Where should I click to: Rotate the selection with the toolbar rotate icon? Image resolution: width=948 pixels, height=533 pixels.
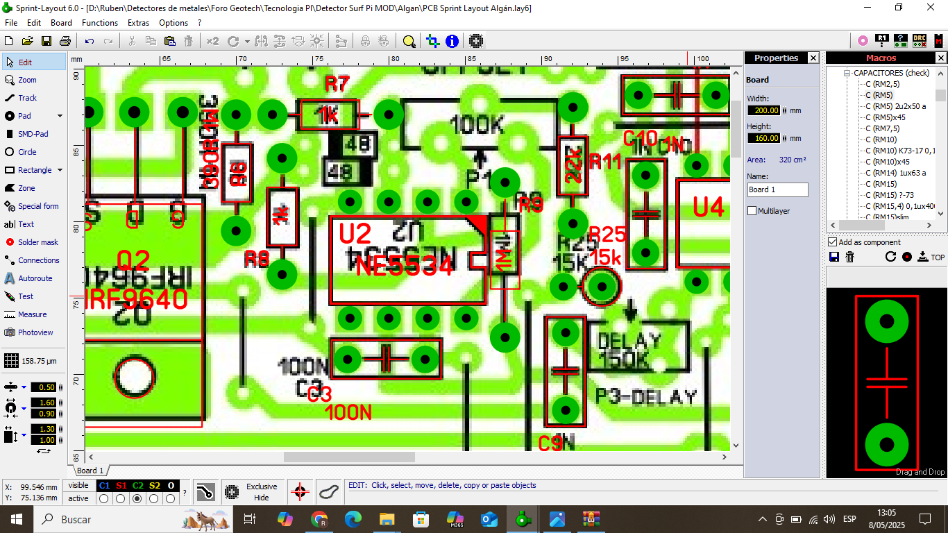pos(233,41)
